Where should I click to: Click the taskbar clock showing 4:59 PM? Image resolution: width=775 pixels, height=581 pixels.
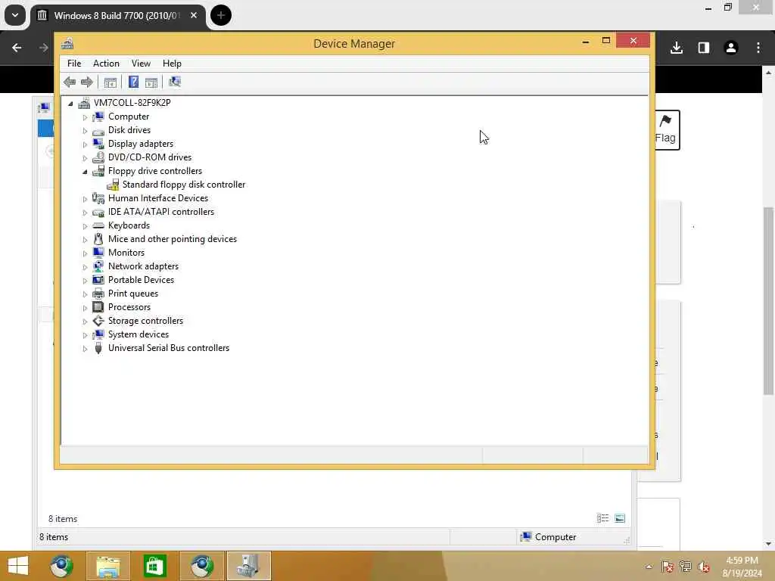point(742,567)
